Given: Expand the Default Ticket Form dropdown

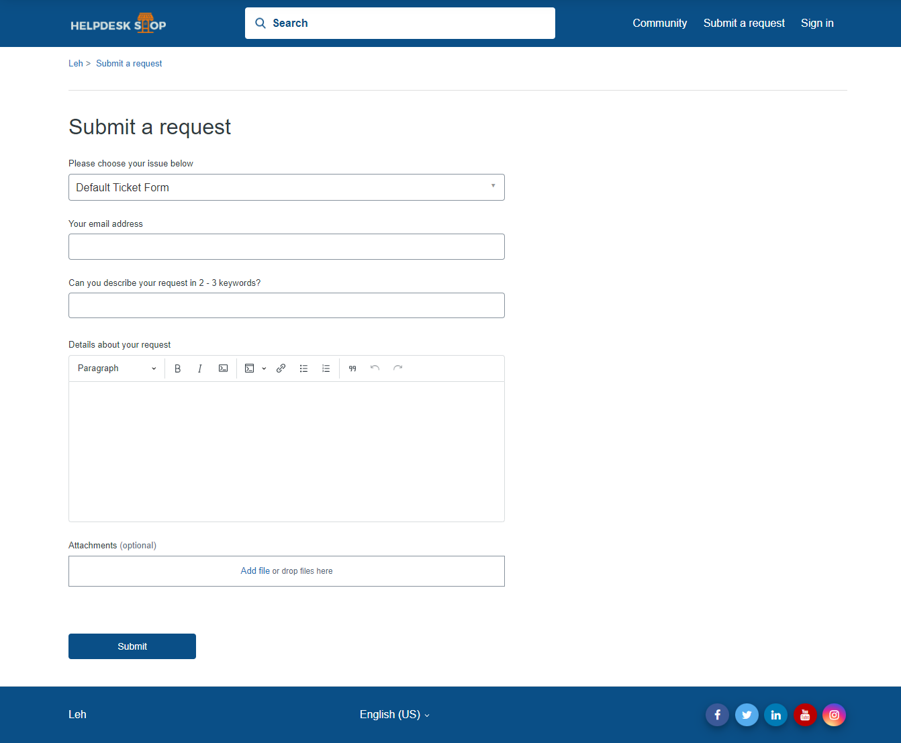Looking at the screenshot, I should tap(286, 187).
